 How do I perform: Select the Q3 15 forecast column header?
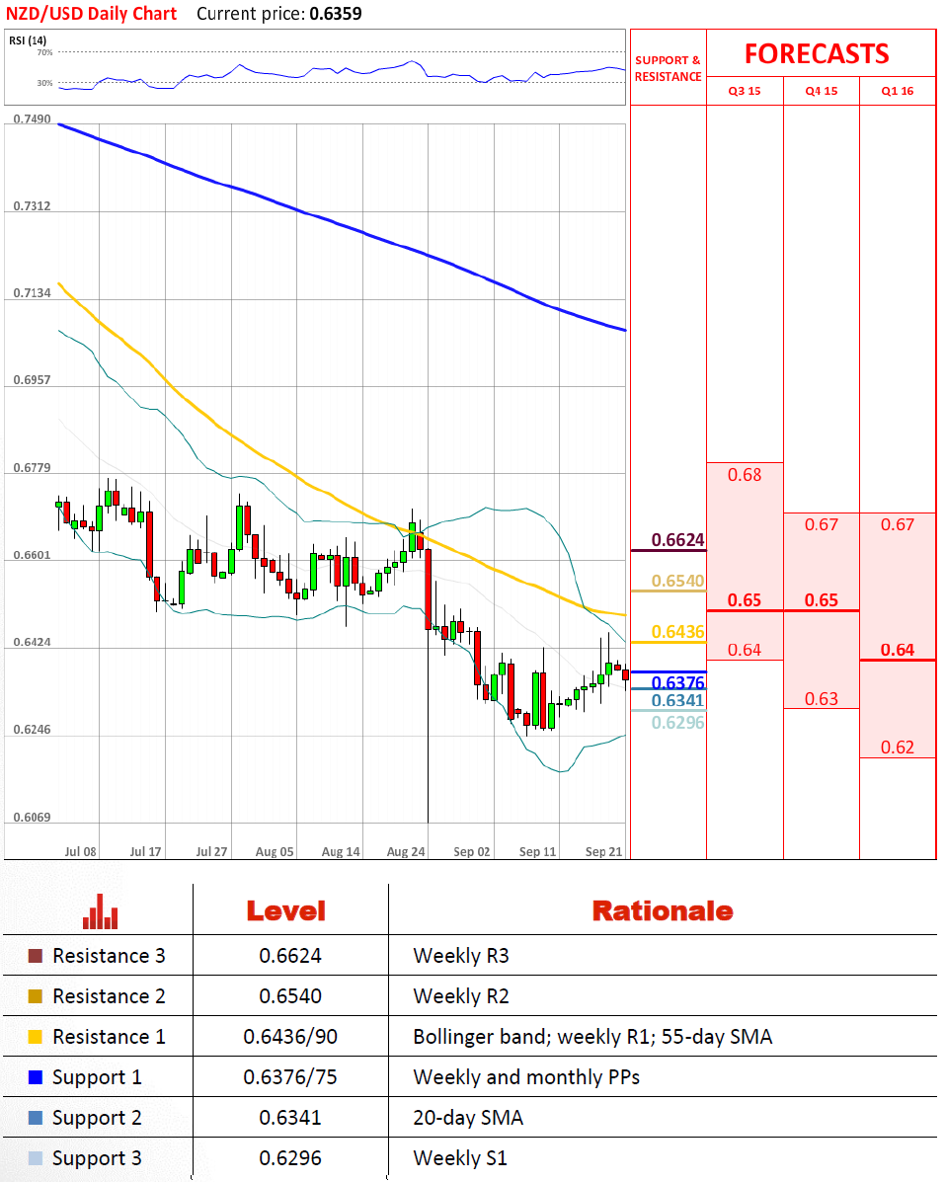click(x=745, y=91)
